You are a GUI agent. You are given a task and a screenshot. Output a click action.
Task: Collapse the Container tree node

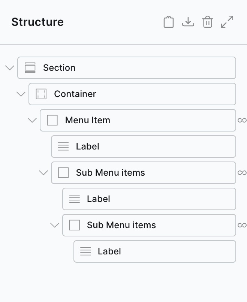point(21,94)
